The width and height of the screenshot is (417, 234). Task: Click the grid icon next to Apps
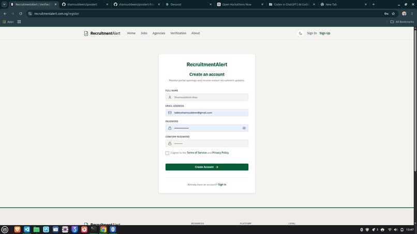coord(19,22)
